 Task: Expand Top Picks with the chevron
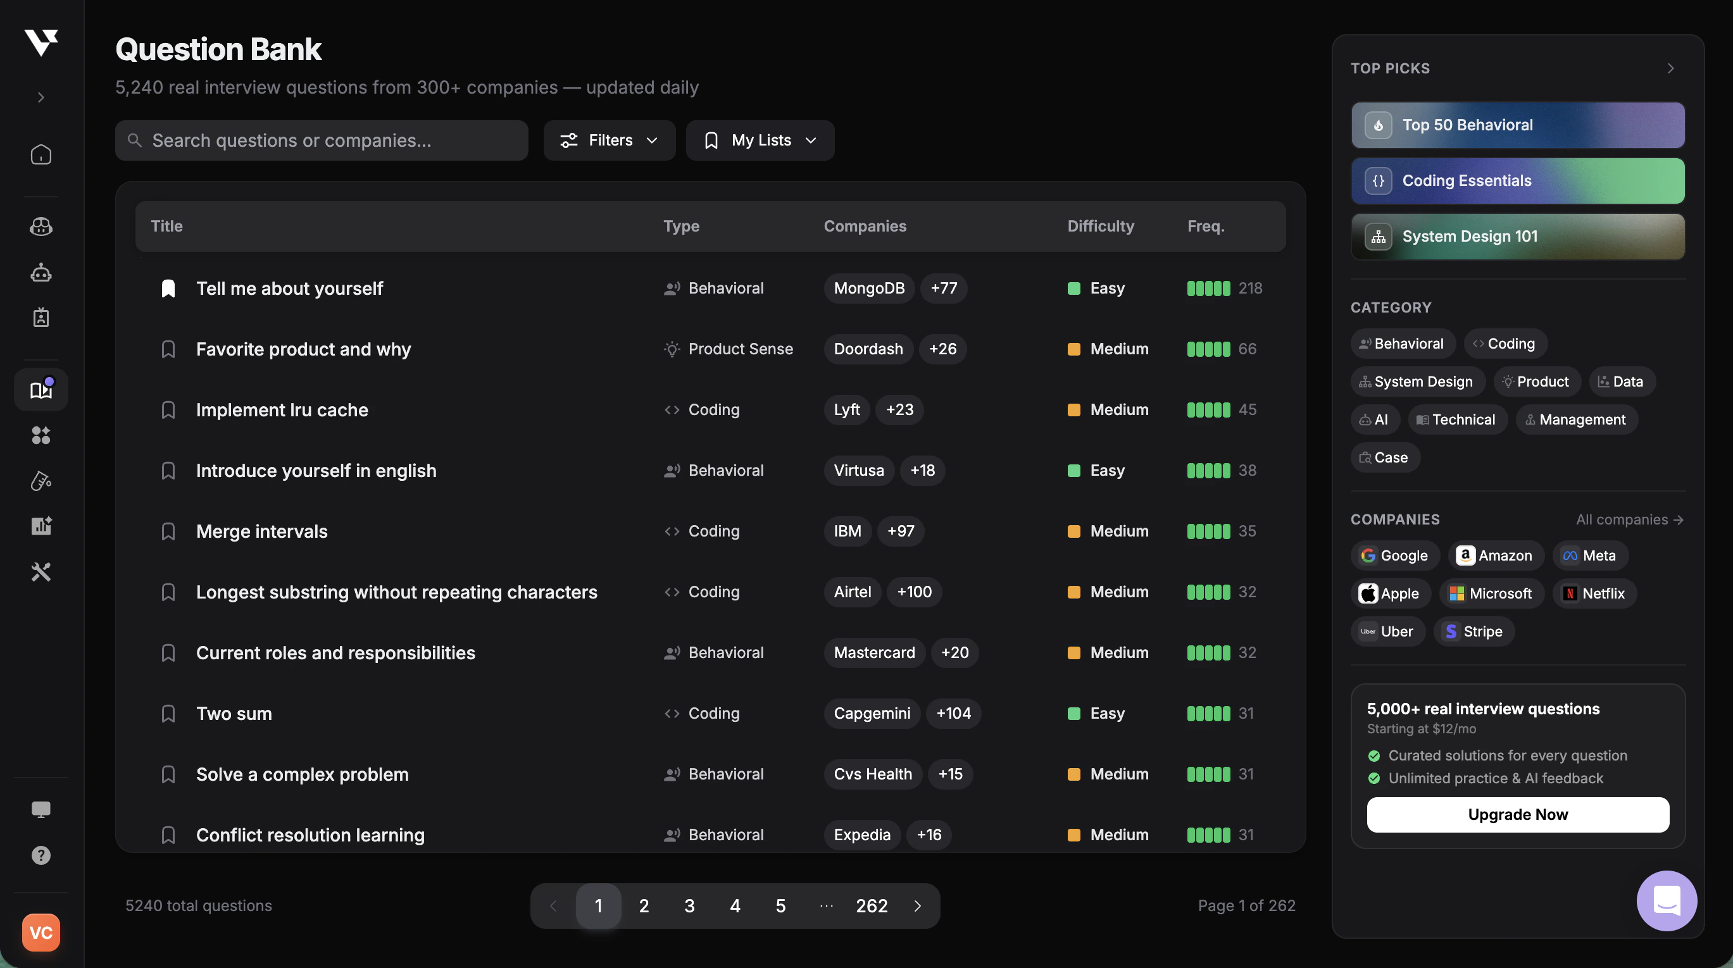(x=1670, y=68)
